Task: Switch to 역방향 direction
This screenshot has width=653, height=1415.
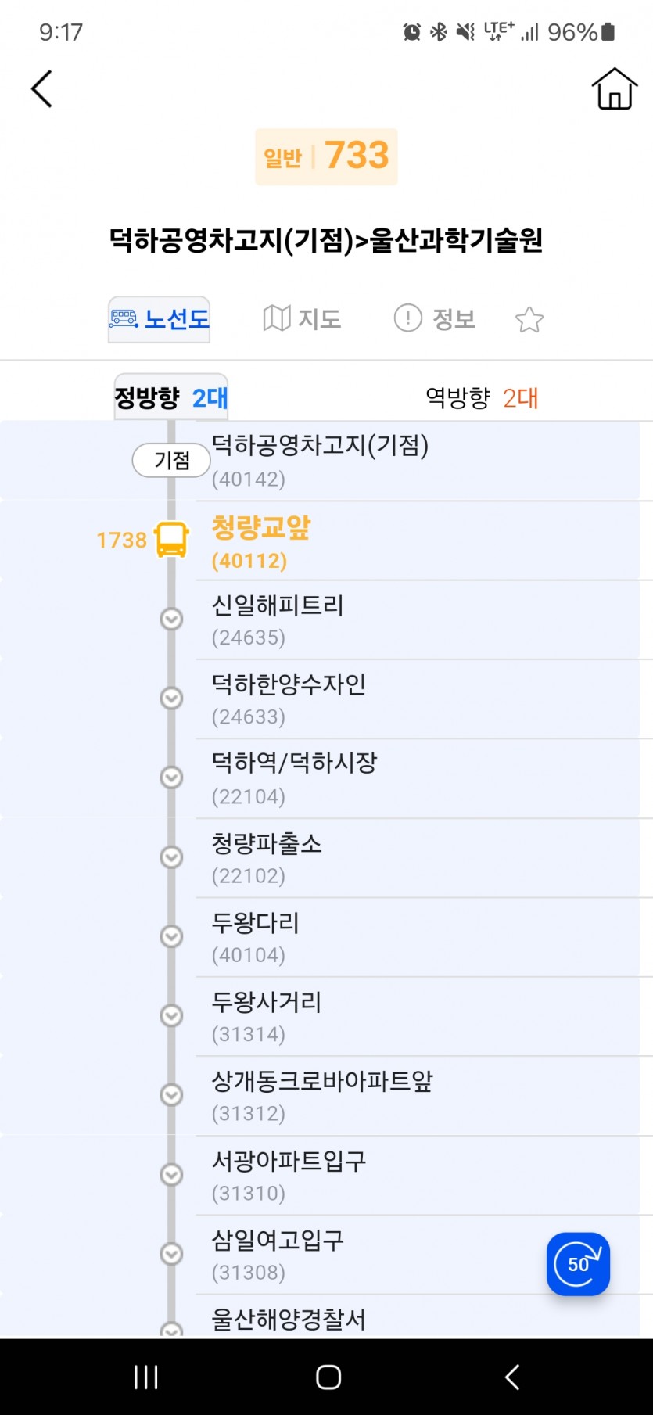Action: [x=481, y=398]
